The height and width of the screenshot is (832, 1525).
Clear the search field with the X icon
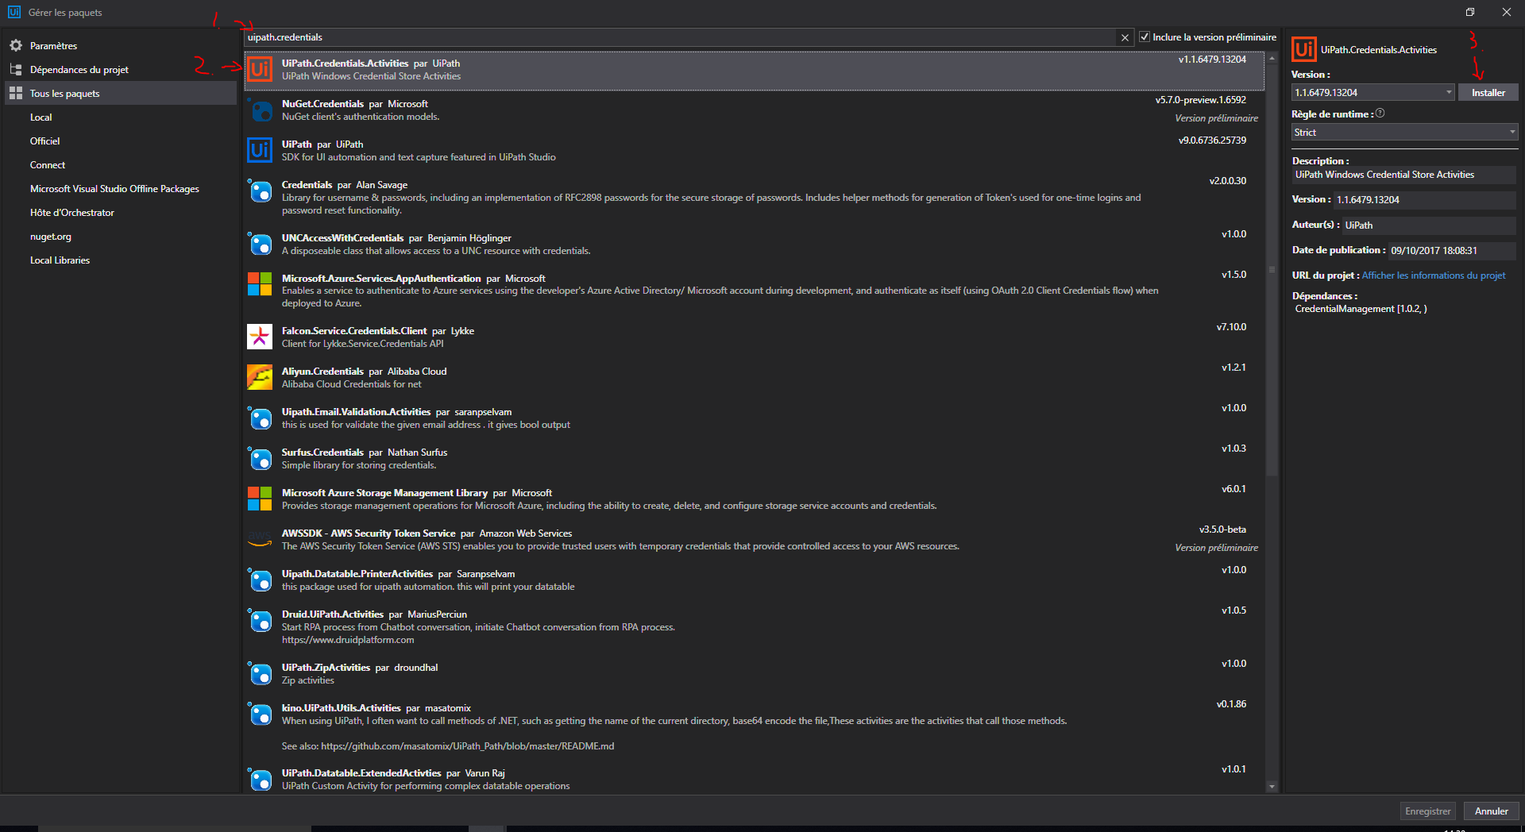(1125, 37)
